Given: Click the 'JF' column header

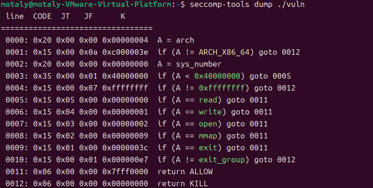Looking at the screenshot, I should click(x=88, y=17).
